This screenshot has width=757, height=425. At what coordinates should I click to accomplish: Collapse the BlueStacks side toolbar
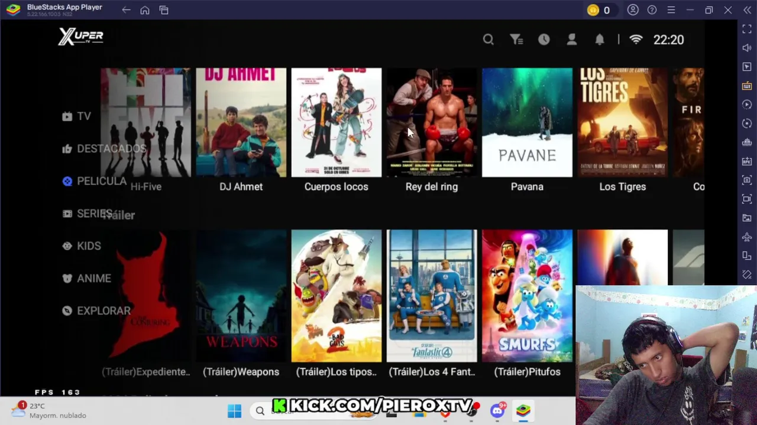[747, 10]
